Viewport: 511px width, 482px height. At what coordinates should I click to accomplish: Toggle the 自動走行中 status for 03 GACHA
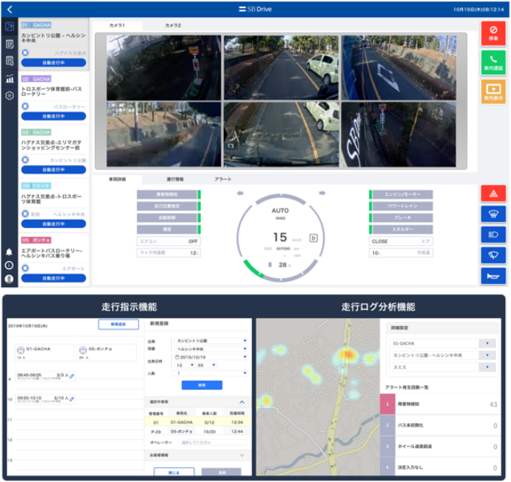click(x=54, y=170)
